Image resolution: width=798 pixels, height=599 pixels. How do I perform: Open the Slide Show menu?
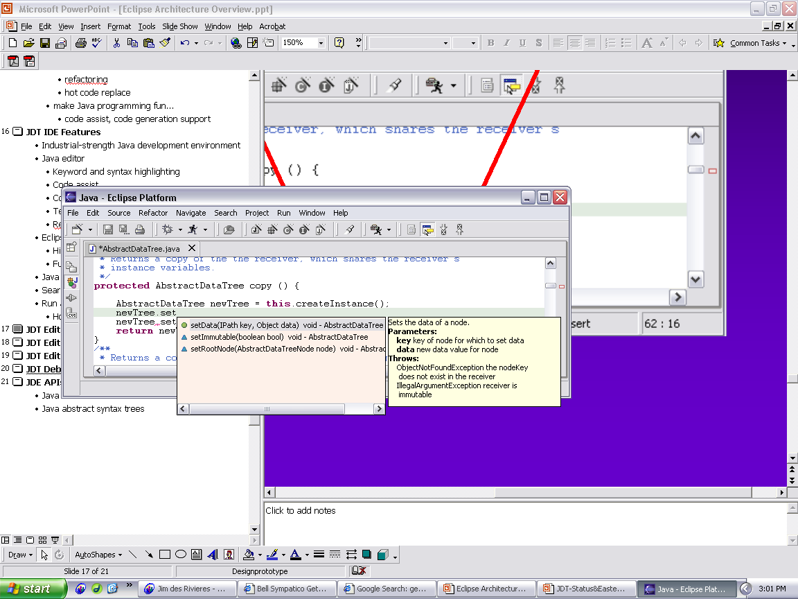click(x=180, y=26)
